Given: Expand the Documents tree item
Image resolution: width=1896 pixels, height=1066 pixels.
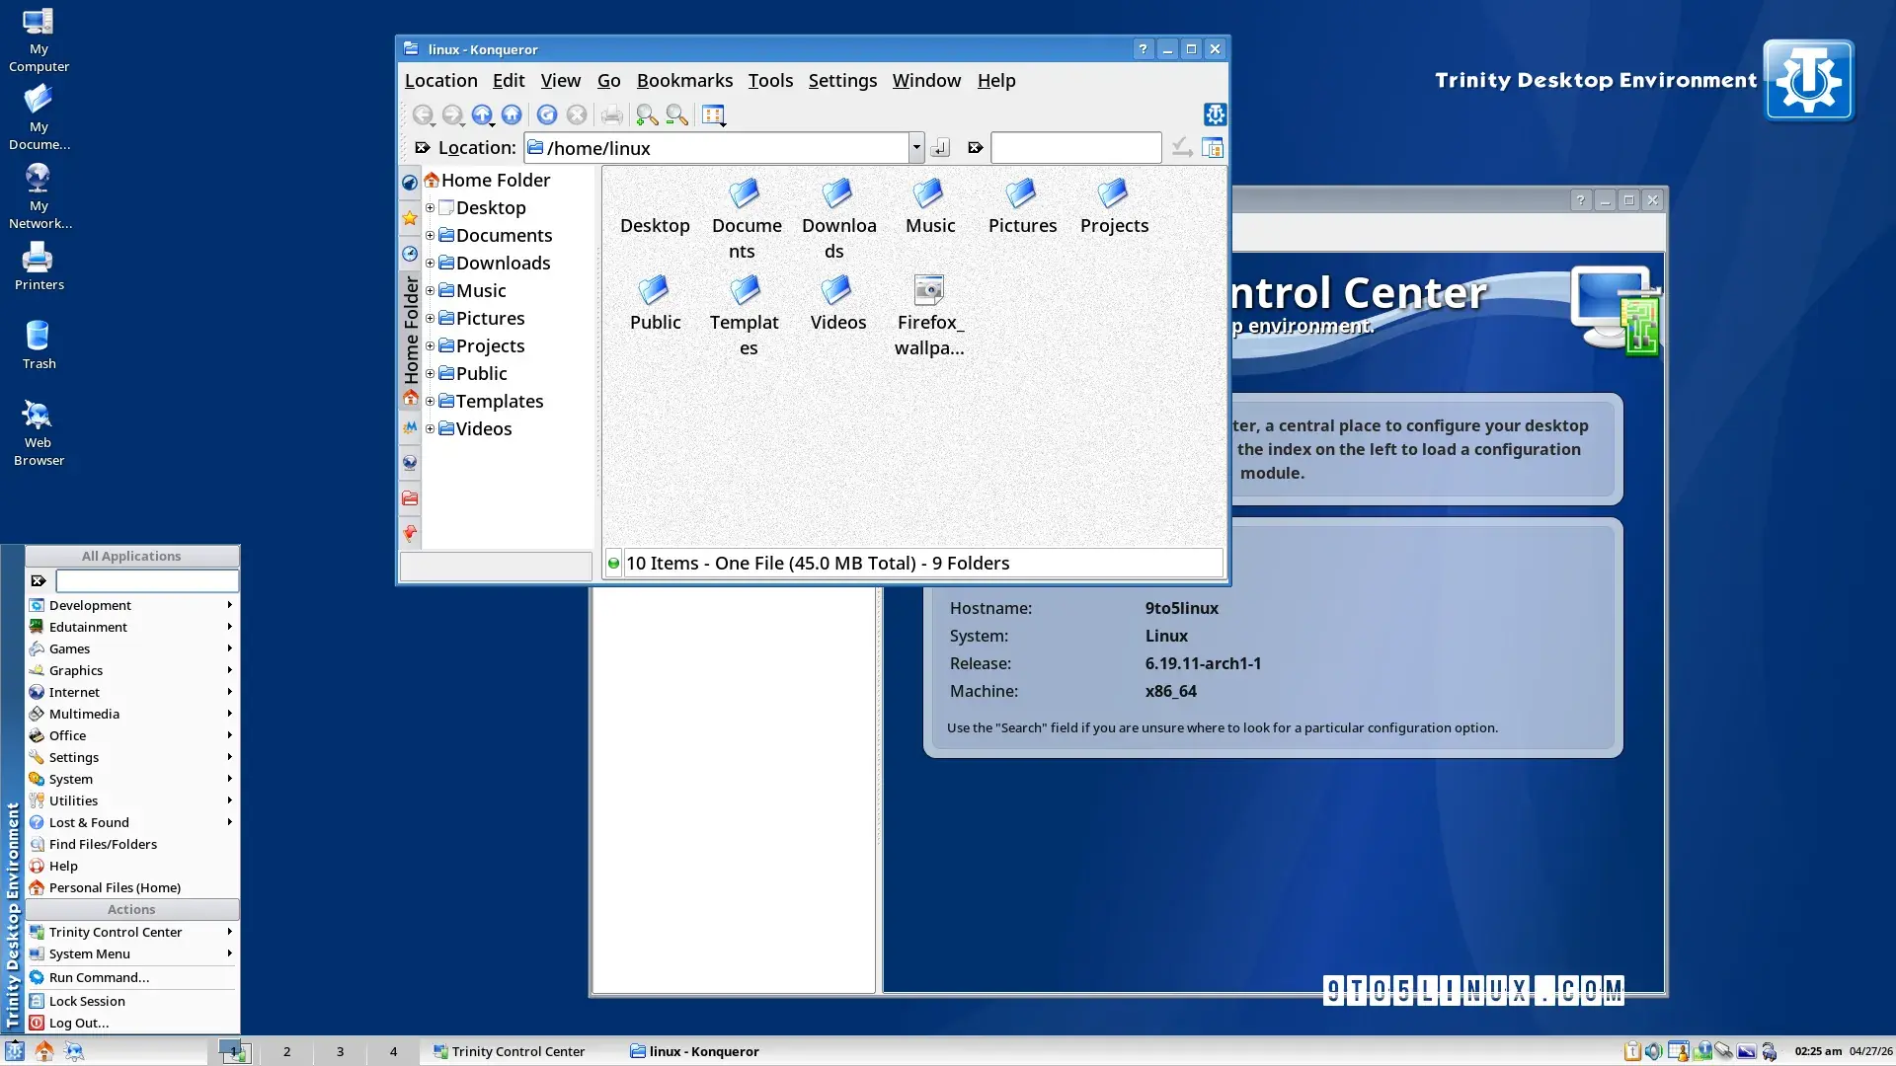Looking at the screenshot, I should pos(431,236).
